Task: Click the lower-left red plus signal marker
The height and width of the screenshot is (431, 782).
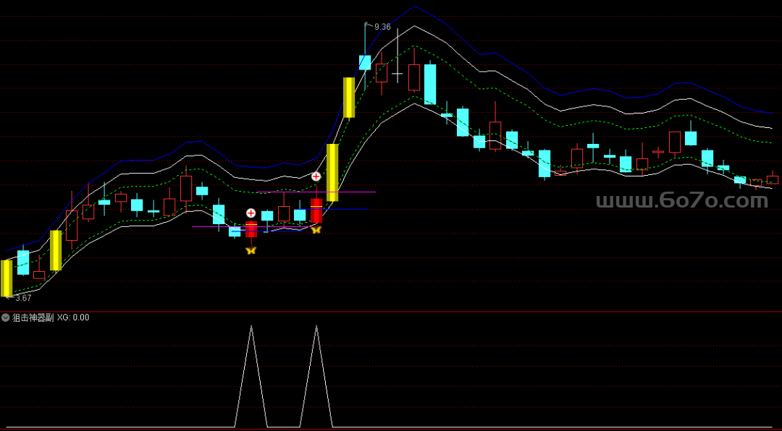Action: (x=251, y=213)
